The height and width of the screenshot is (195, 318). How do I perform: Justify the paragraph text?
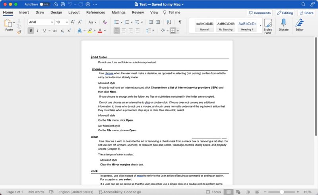[x=138, y=30]
